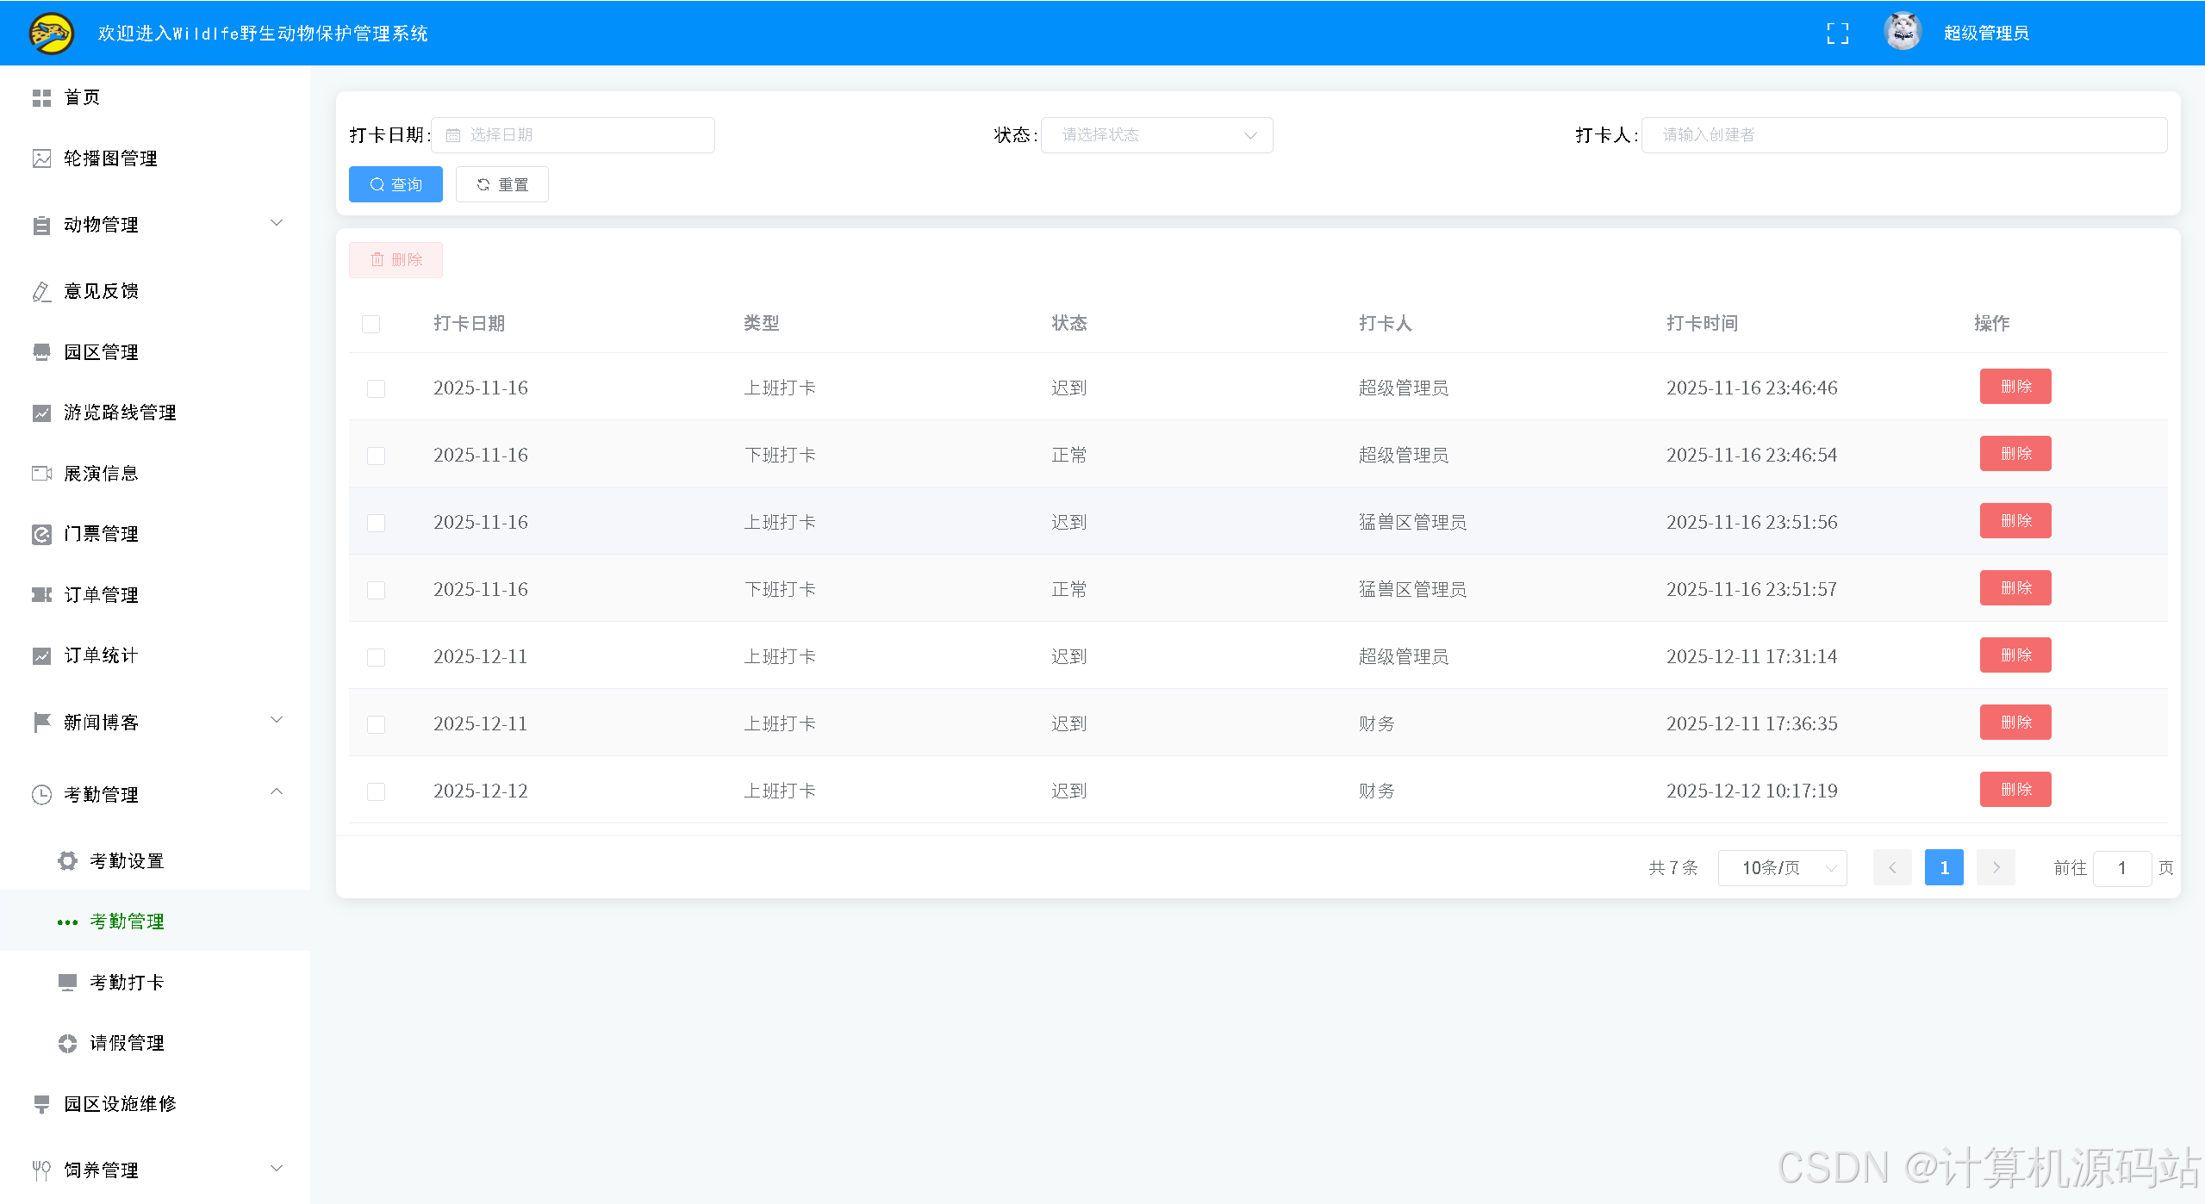This screenshot has height=1204, width=2205.
Task: Click the blue 查询 search button
Action: pos(396,184)
